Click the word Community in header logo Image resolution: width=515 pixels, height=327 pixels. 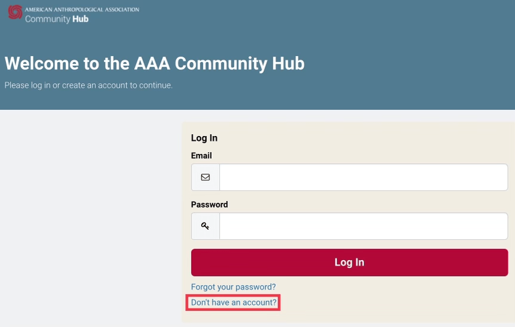click(x=47, y=19)
